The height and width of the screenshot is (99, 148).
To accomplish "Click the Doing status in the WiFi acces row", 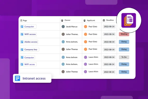I will coord(124,64).
